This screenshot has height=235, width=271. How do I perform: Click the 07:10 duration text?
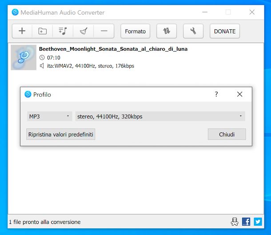[54, 58]
